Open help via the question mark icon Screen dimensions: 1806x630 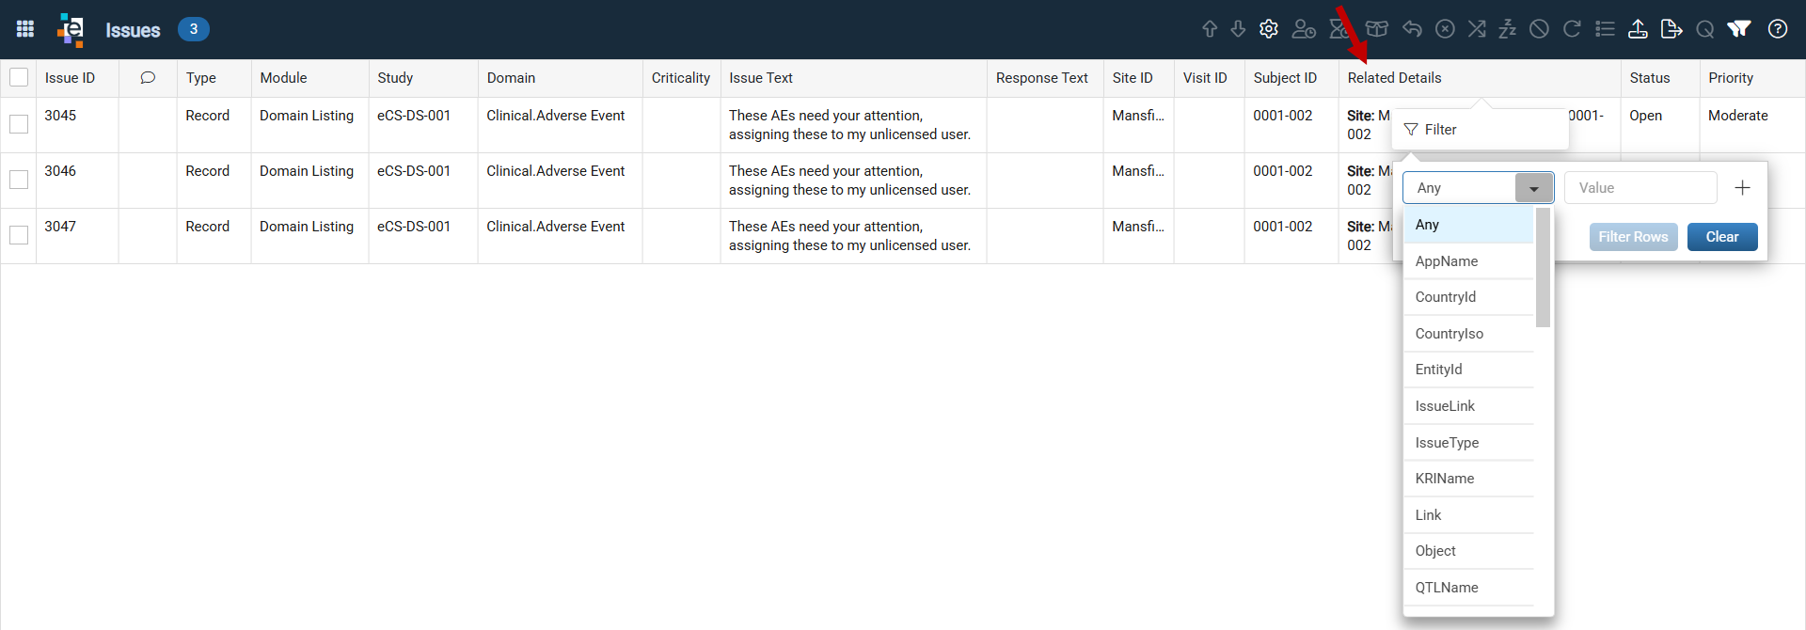[1778, 29]
